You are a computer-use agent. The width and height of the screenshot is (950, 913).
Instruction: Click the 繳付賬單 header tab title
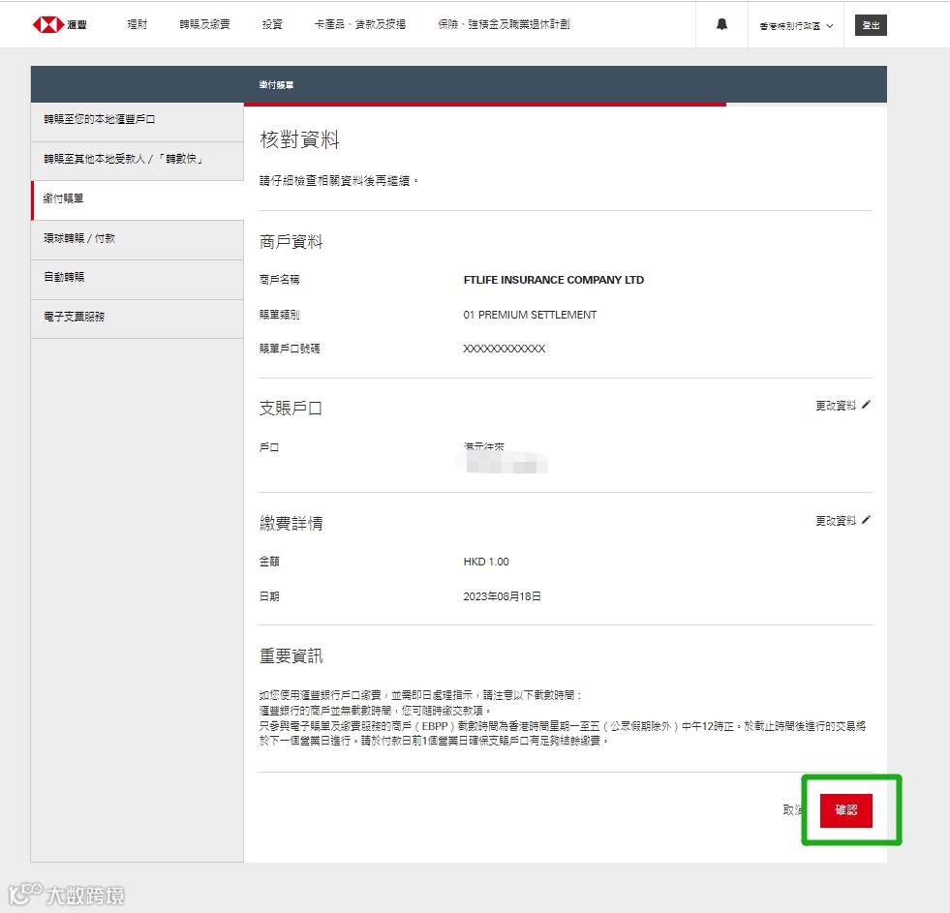[276, 85]
